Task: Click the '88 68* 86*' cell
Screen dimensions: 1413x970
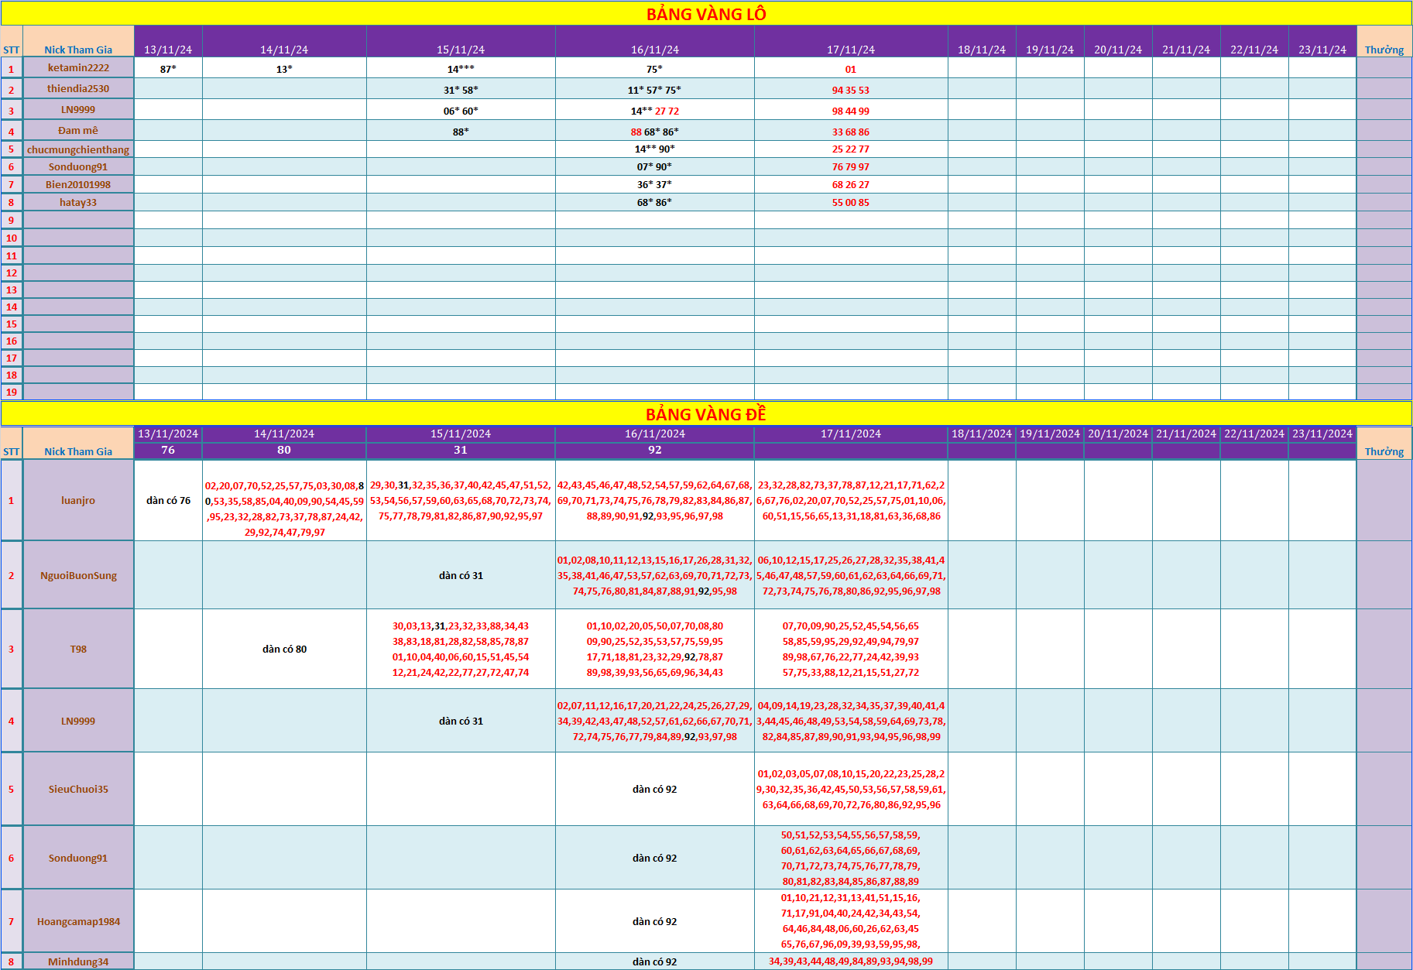Action: click(654, 131)
